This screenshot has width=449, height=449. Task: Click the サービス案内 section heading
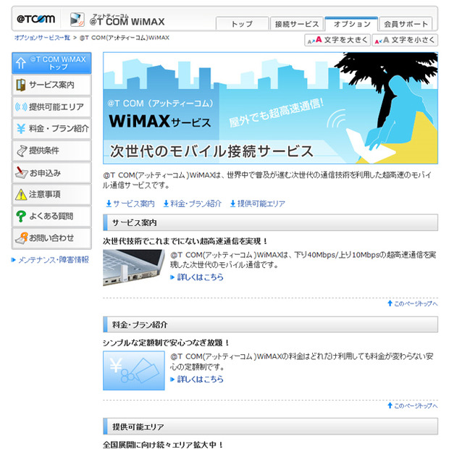point(270,222)
